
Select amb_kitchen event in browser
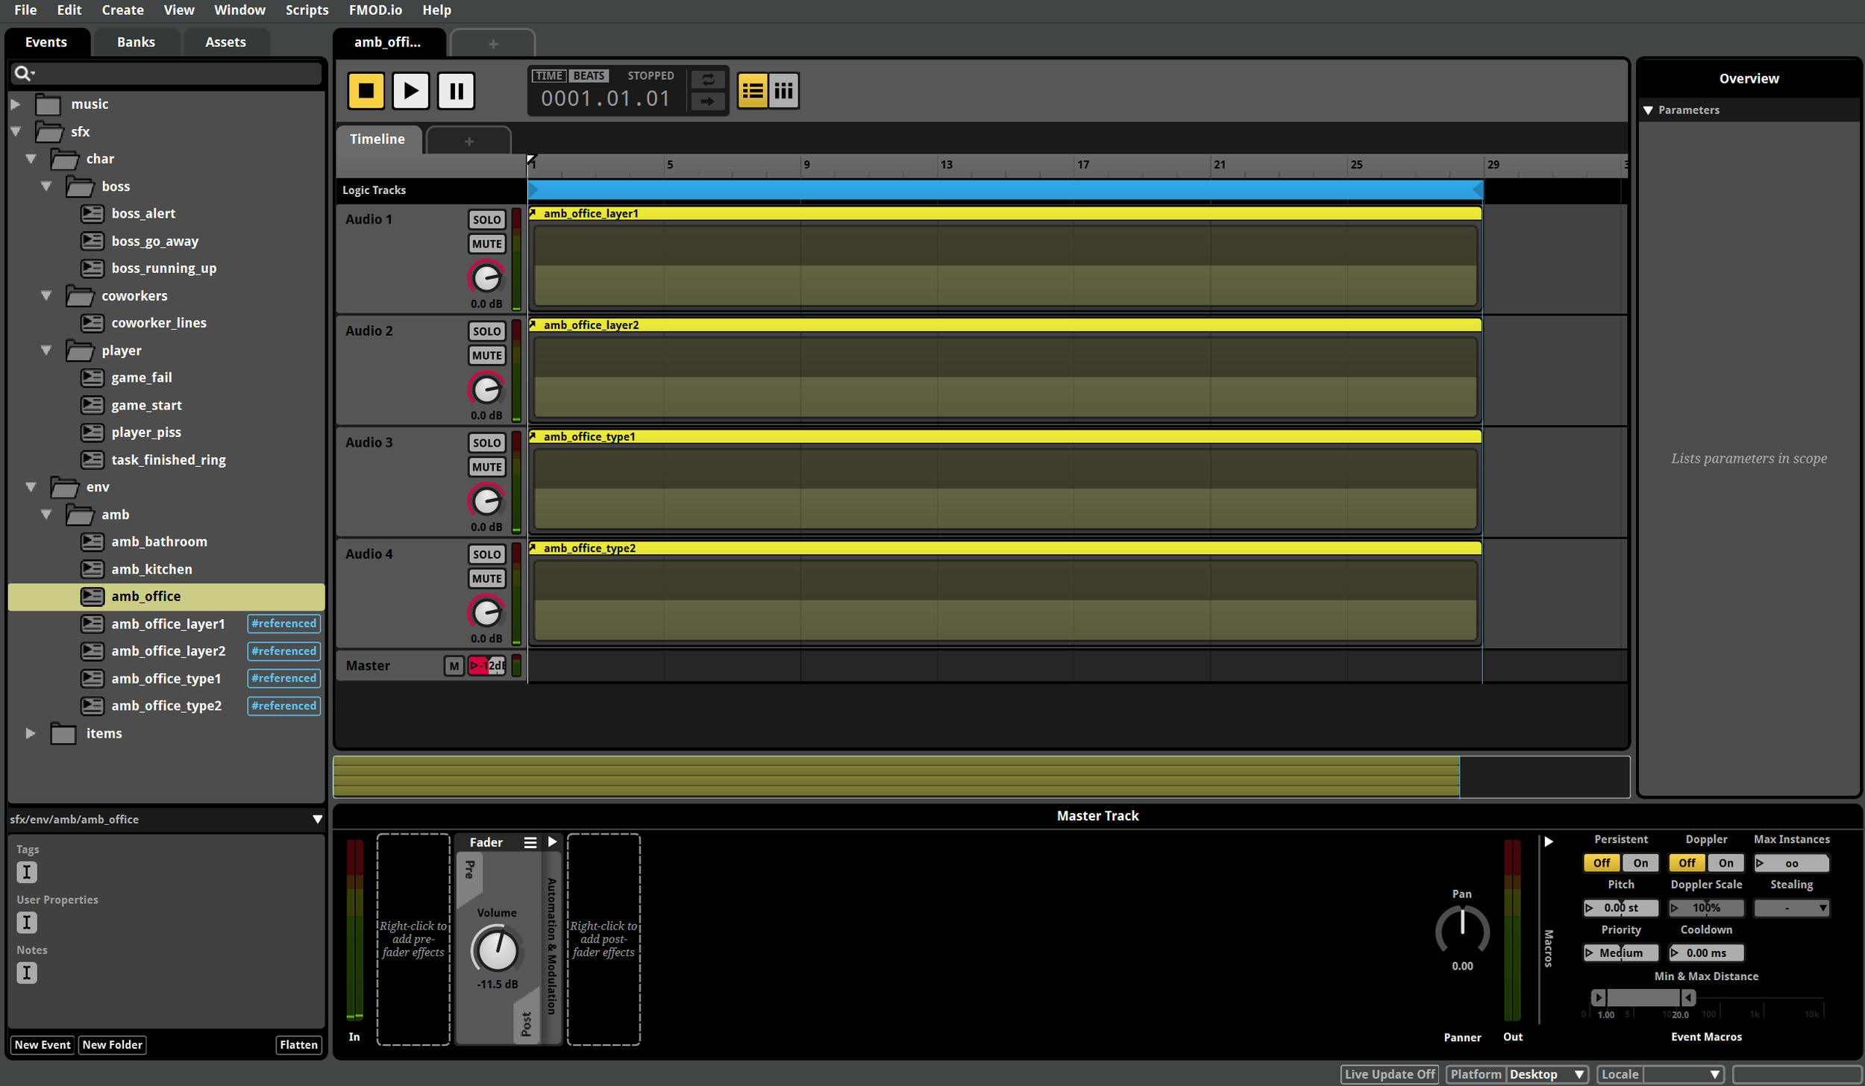pos(151,569)
